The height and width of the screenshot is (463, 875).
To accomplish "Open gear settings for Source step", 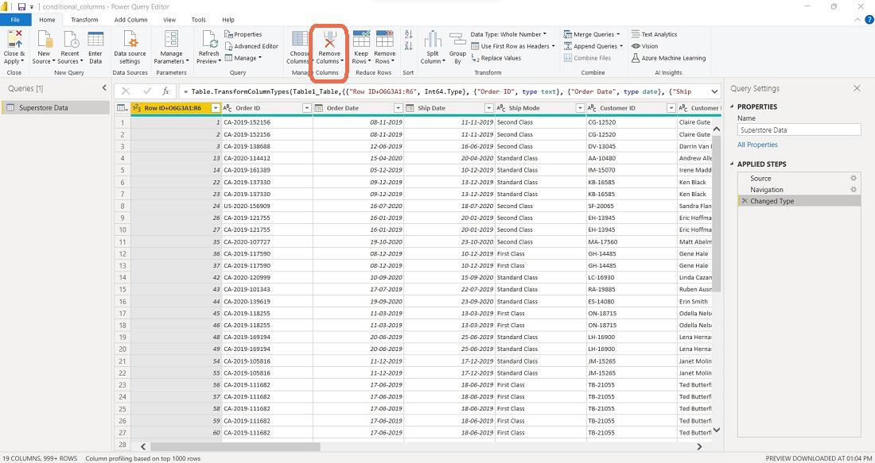I will pyautogui.click(x=854, y=179).
